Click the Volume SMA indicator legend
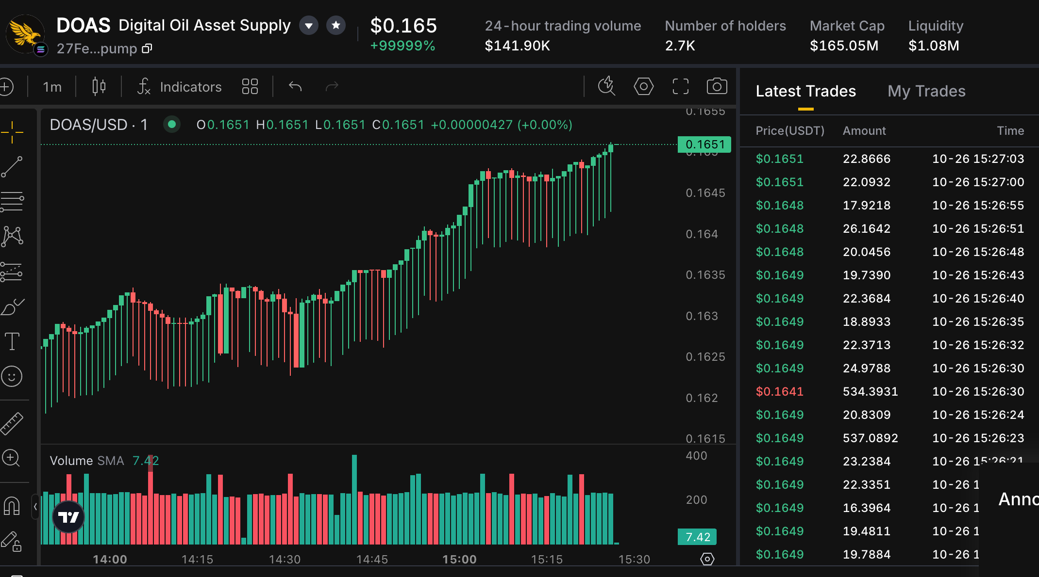 [x=104, y=461]
